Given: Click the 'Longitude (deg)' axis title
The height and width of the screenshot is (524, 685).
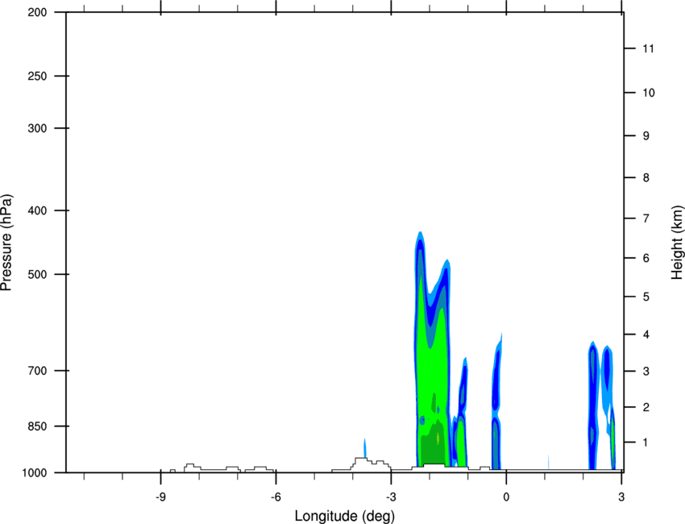Looking at the screenshot, I should click(x=345, y=516).
